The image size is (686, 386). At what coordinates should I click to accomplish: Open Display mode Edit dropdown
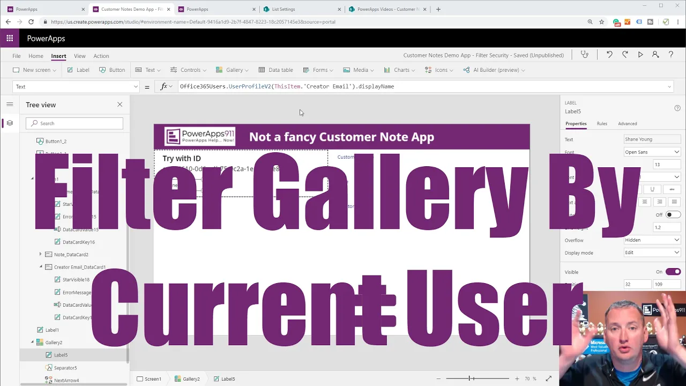(x=652, y=253)
